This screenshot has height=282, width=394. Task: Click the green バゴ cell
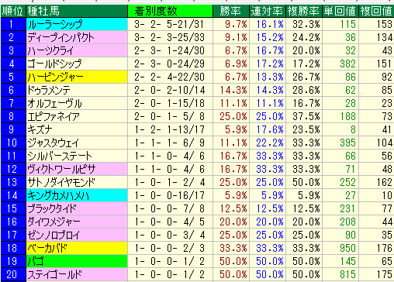coord(77,261)
